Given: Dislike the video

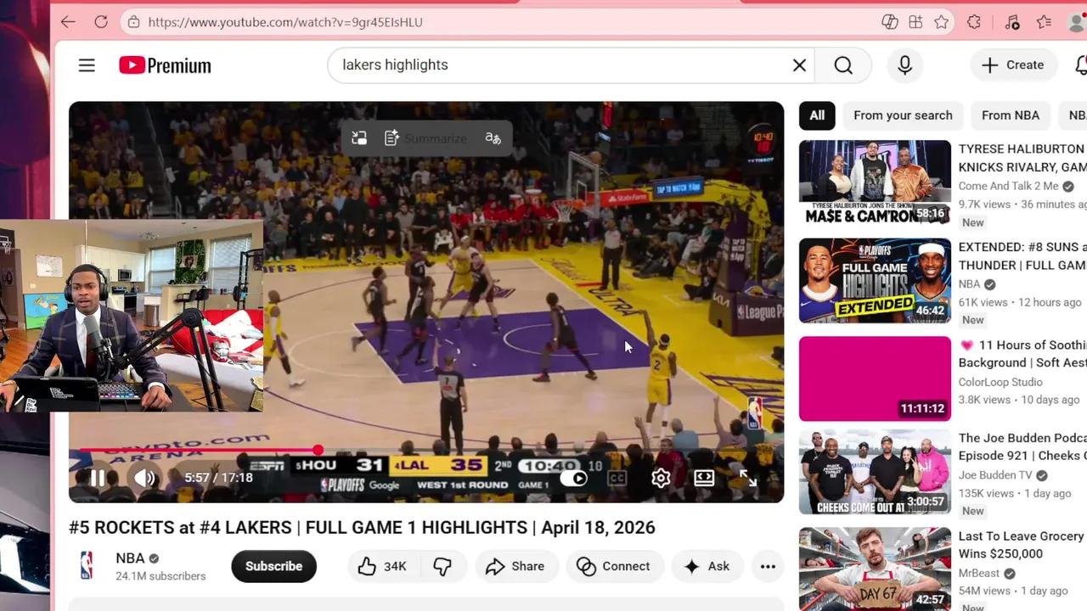Looking at the screenshot, I should [442, 566].
